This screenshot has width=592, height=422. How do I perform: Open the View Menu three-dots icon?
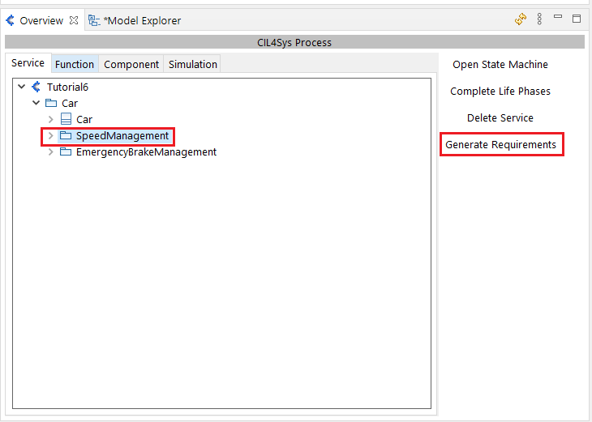click(x=539, y=19)
